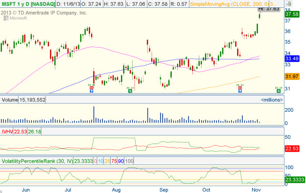Screen dimensions: 306x193
Task: Click the blue 33.49 moving average bubble
Action: [x=292, y=58]
